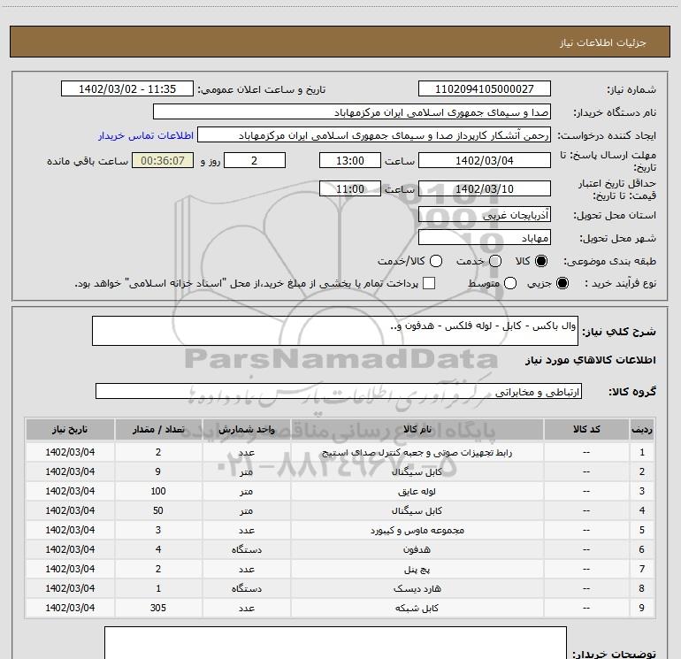
Task: Click the quantity cell showing 100
Action: pos(158,491)
